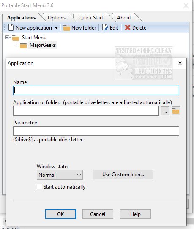The width and height of the screenshot is (194, 229).
Task: Click the Use Custom Icon button
Action: [123, 174]
